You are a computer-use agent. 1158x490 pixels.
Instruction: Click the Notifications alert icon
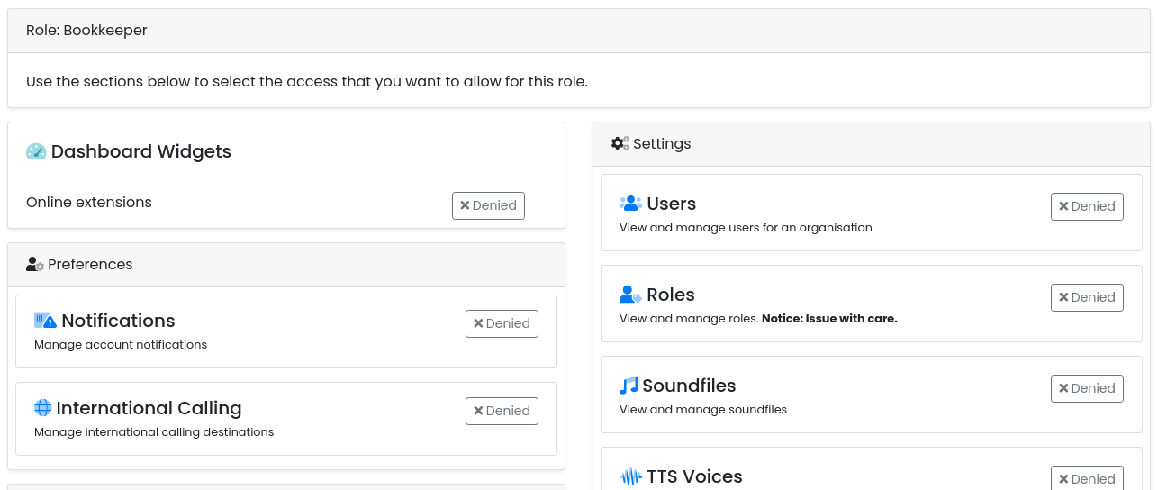pyautogui.click(x=45, y=321)
